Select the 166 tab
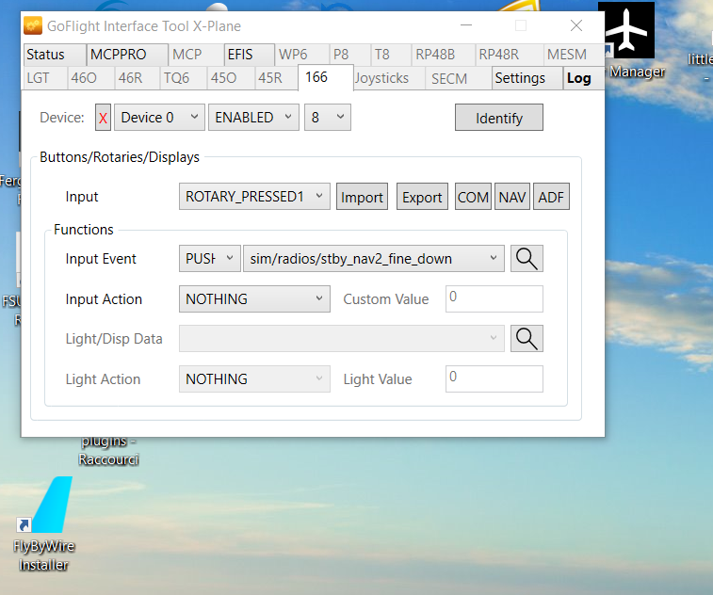The width and height of the screenshot is (713, 595). (x=326, y=77)
